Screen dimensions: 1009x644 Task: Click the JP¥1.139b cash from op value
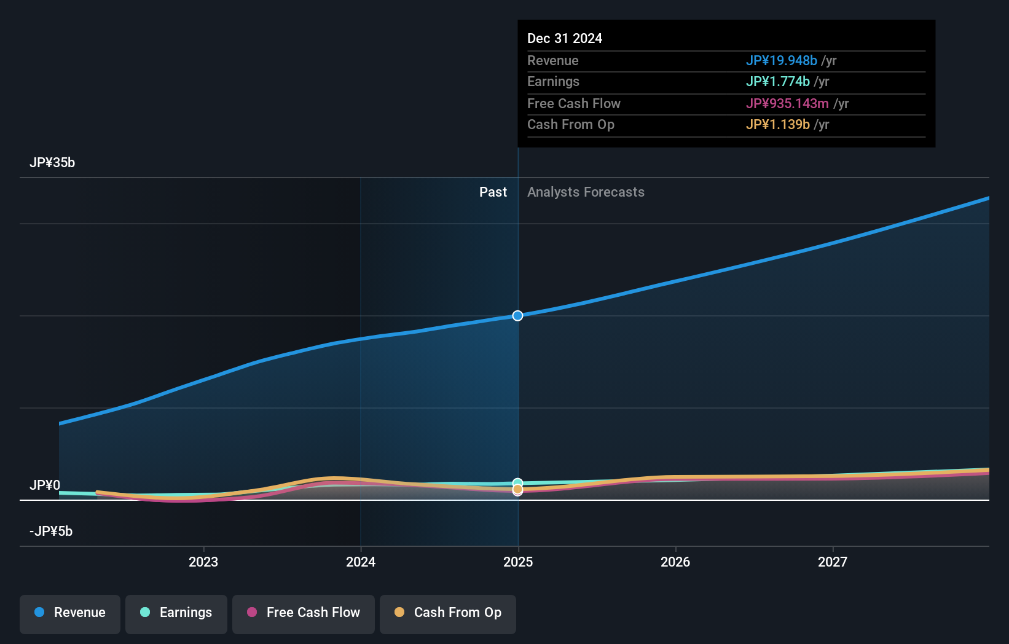tap(778, 125)
